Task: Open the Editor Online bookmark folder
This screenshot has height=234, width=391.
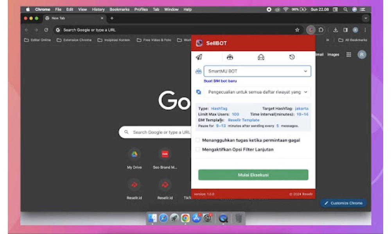Action: pyautogui.click(x=38, y=40)
